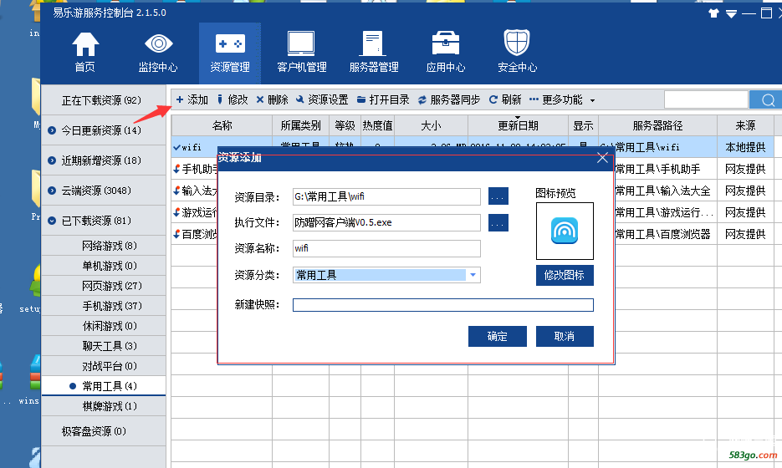
Task: Click path cell 常用工具\百度浏览器
Action: tap(662, 234)
